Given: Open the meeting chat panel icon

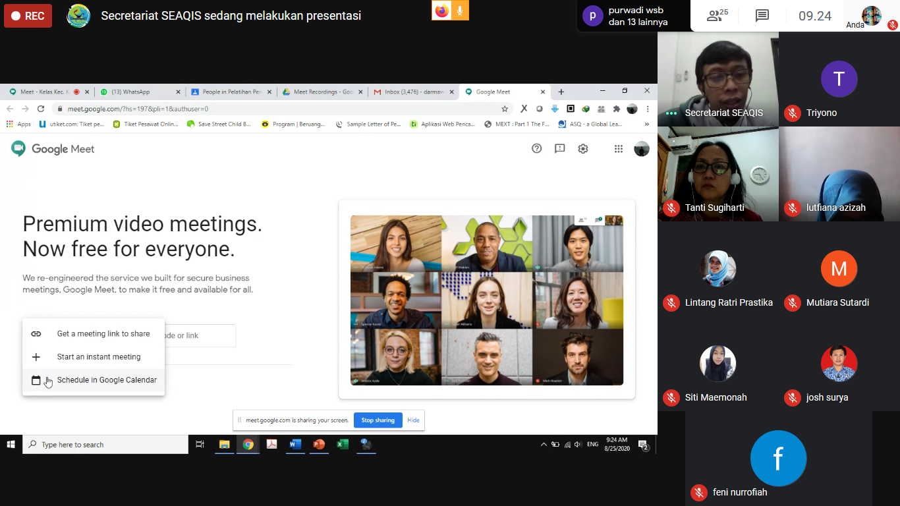Looking at the screenshot, I should coord(762,16).
